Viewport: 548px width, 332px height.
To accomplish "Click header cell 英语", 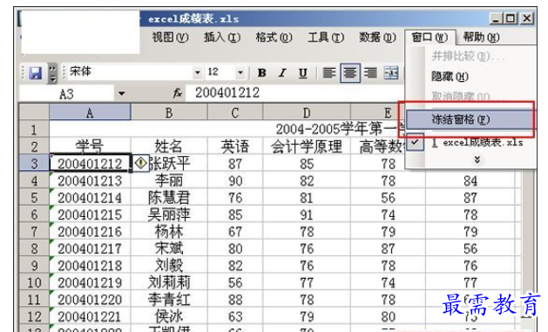I will point(235,146).
